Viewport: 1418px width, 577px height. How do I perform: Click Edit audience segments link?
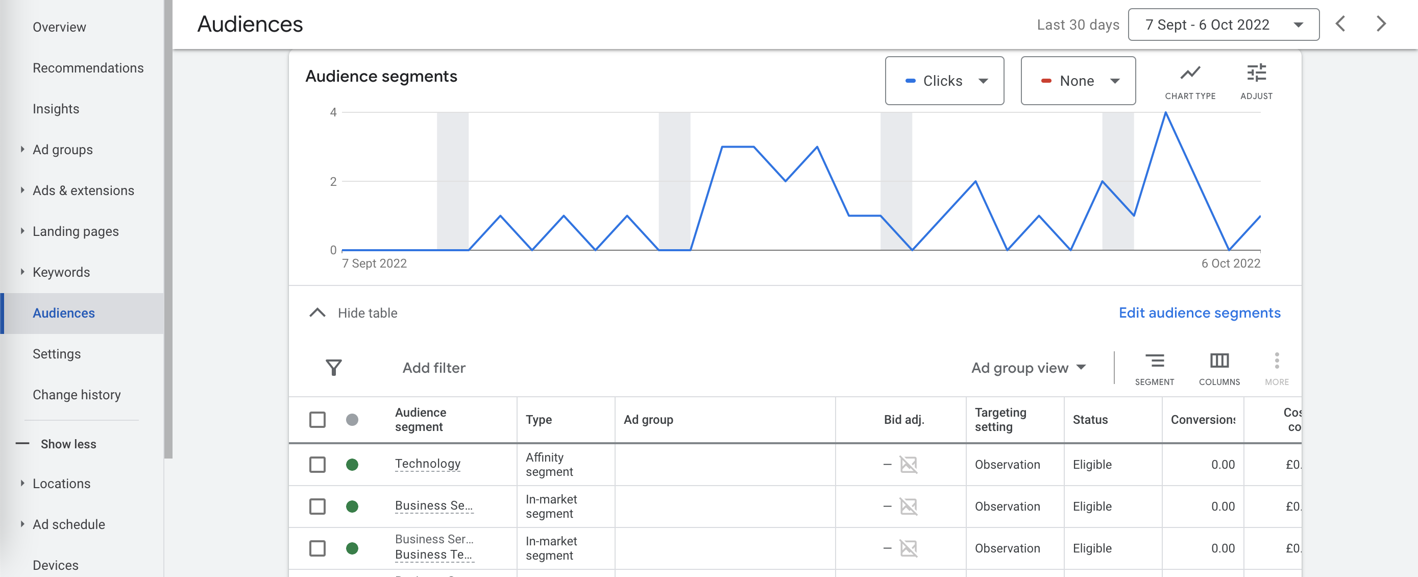1200,312
